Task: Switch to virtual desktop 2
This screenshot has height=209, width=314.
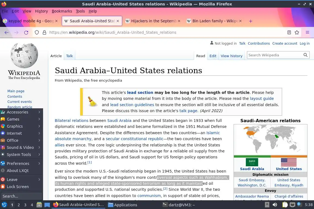Action: click(x=19, y=205)
